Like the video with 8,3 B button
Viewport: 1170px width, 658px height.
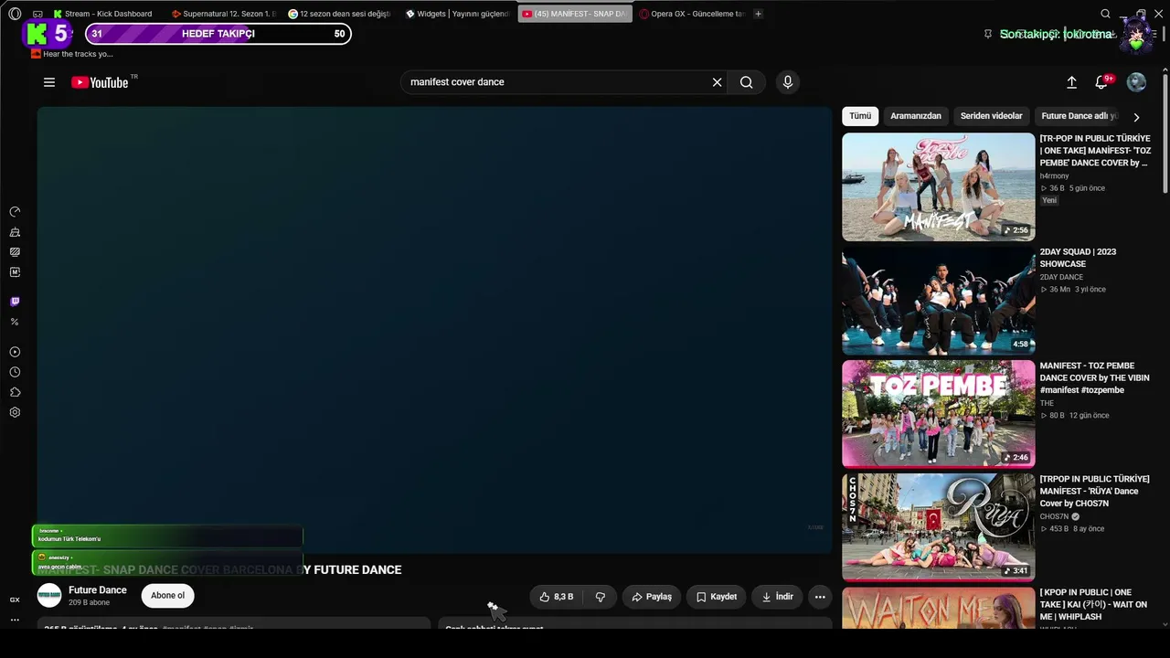[x=557, y=597]
